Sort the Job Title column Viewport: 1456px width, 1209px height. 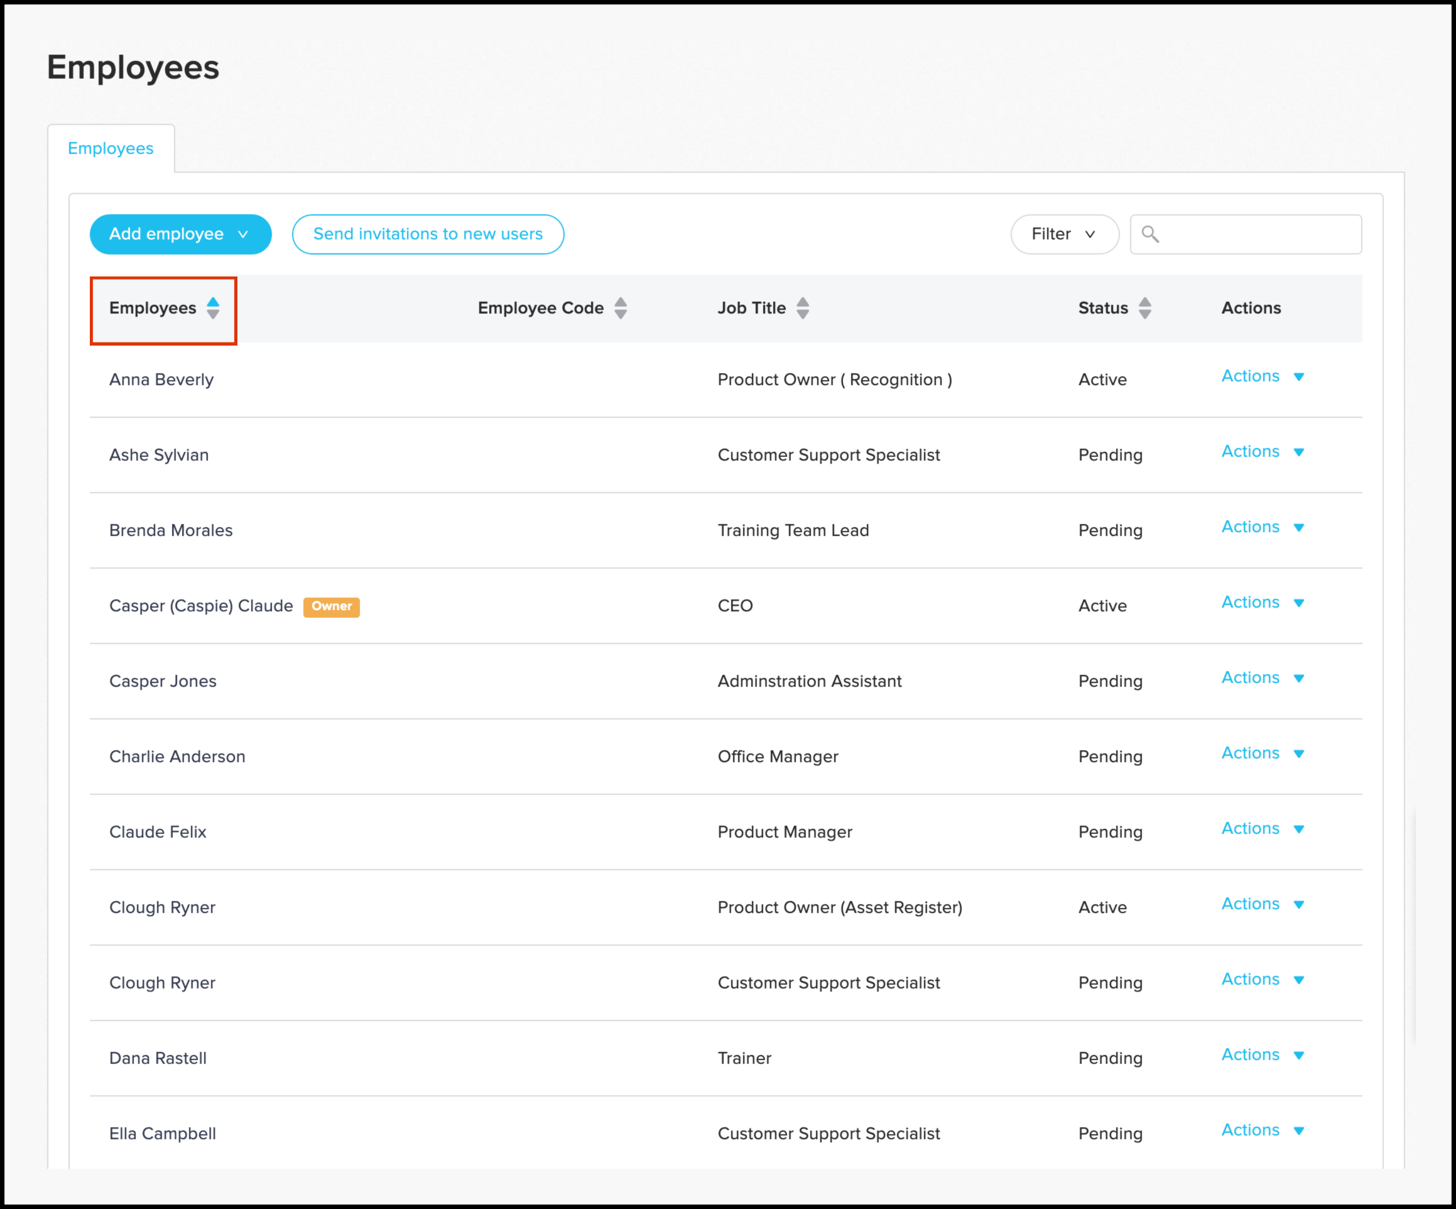tap(803, 308)
